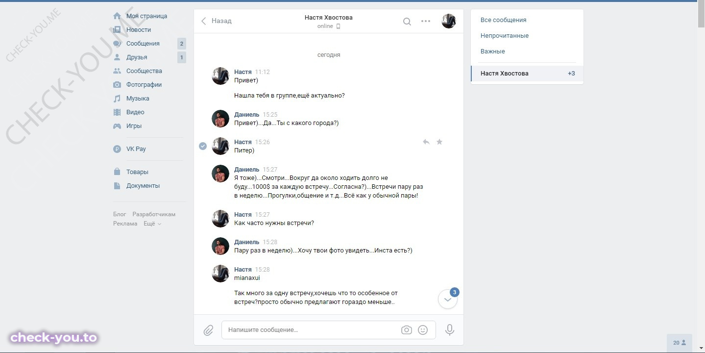705x353 pixels.
Task: Click the +3 unread counter on Настя Хвостова
Action: [571, 74]
